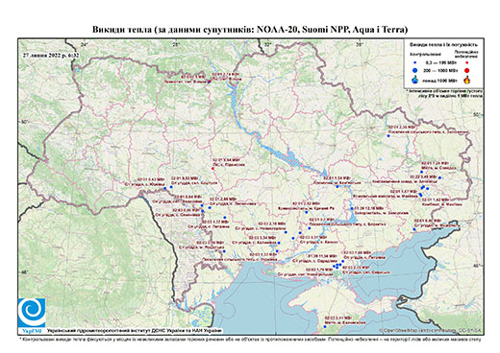Click the 2.36 MW marker in northeast

pos(388,136)
